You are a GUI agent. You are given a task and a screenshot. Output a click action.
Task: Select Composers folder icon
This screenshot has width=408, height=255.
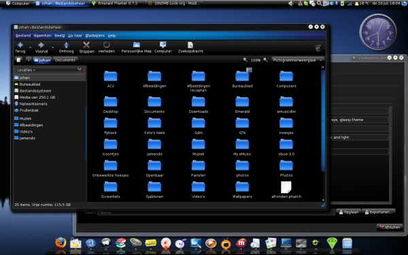click(286, 76)
